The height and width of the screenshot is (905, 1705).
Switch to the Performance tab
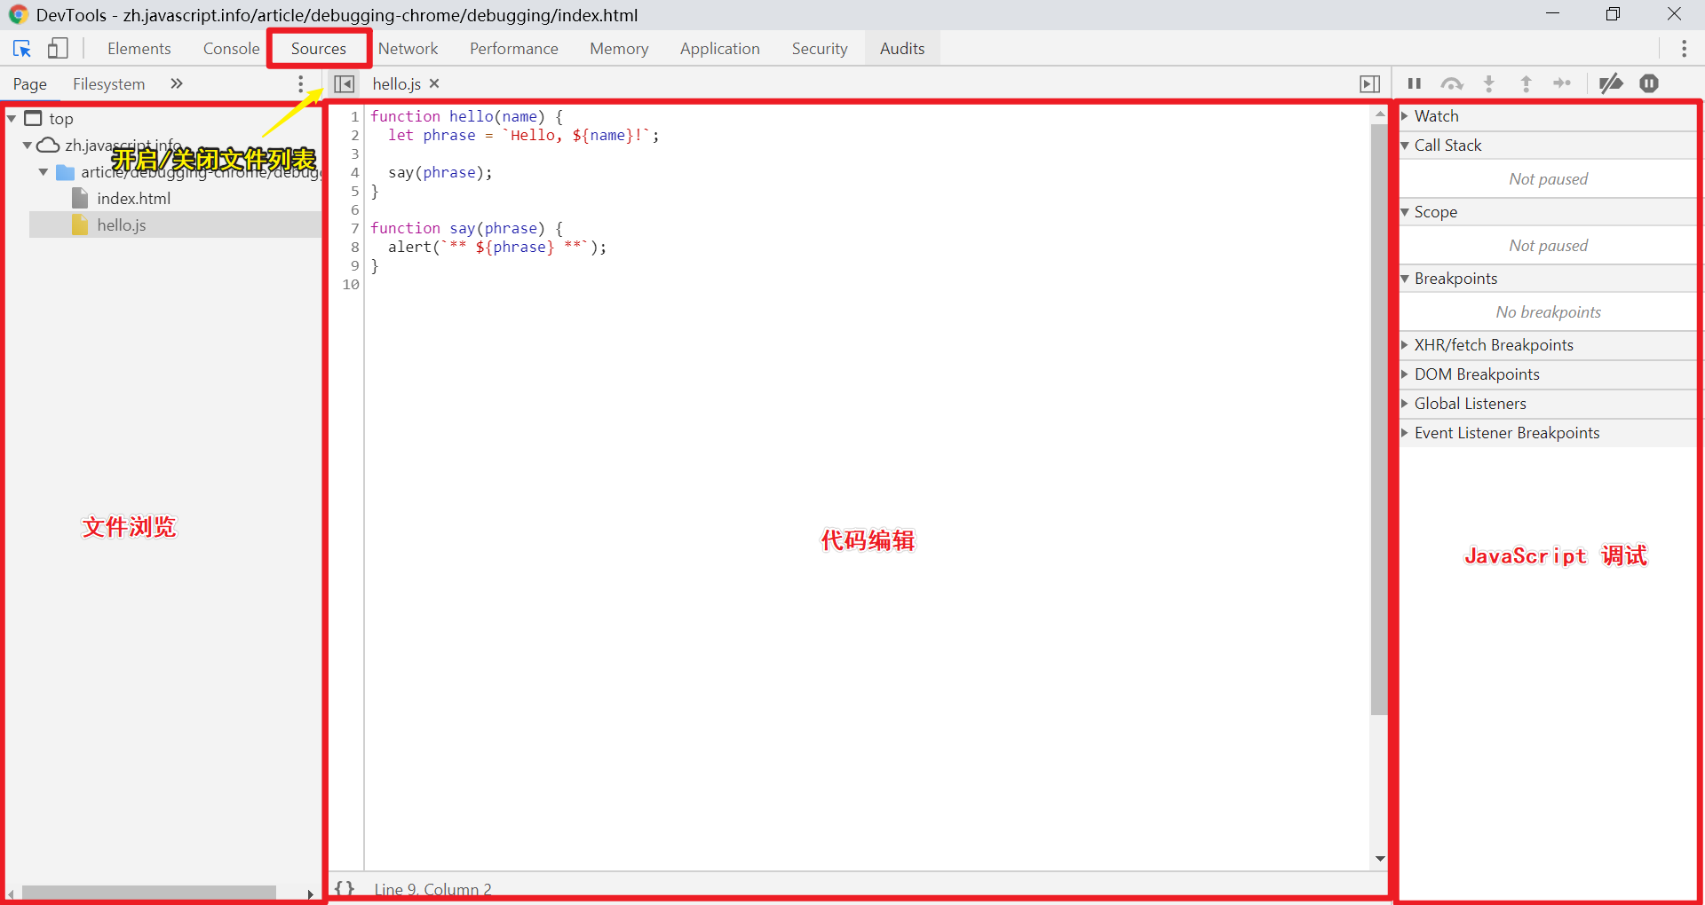tap(514, 49)
